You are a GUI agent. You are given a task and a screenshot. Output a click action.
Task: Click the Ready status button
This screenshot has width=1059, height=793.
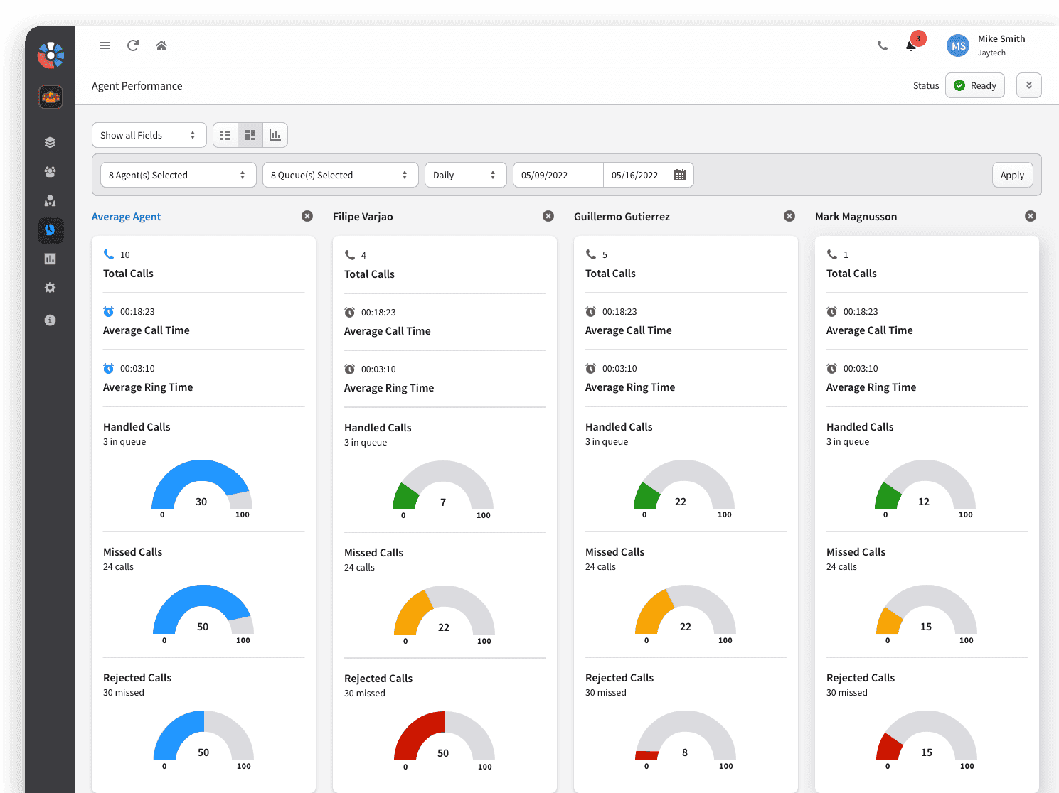[974, 85]
